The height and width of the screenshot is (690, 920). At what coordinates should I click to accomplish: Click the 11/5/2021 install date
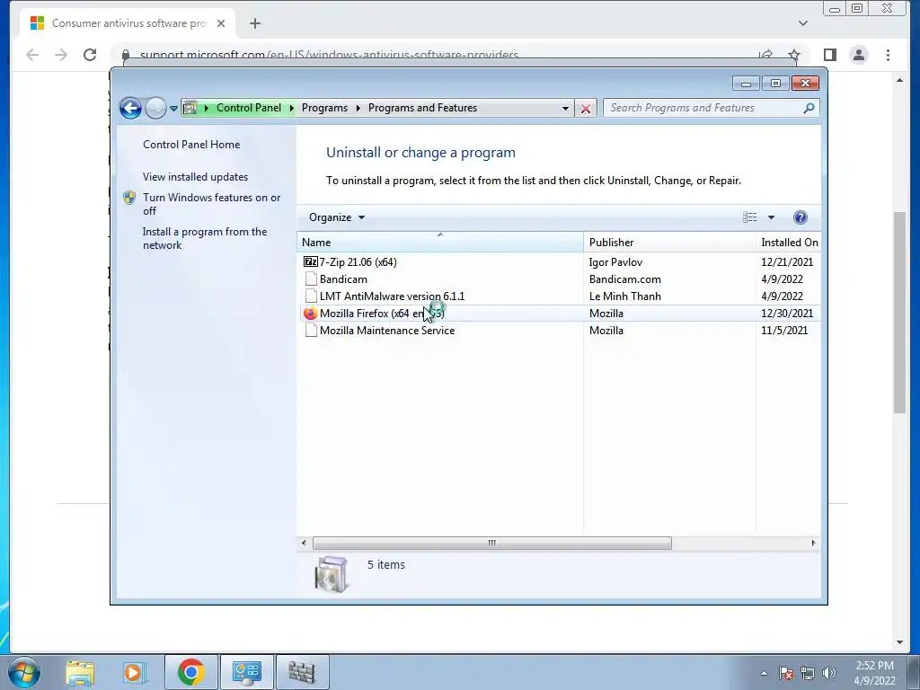[783, 331]
